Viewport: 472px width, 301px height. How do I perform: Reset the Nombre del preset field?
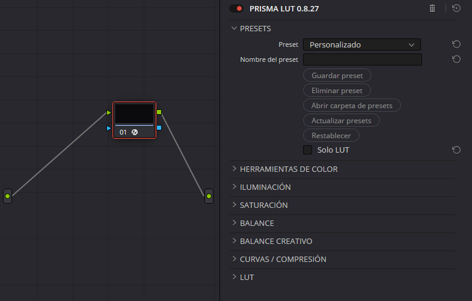(456, 59)
